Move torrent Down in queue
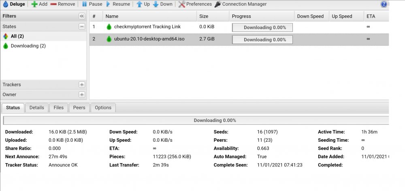Viewport: 405px width, 191px height. [162, 4]
